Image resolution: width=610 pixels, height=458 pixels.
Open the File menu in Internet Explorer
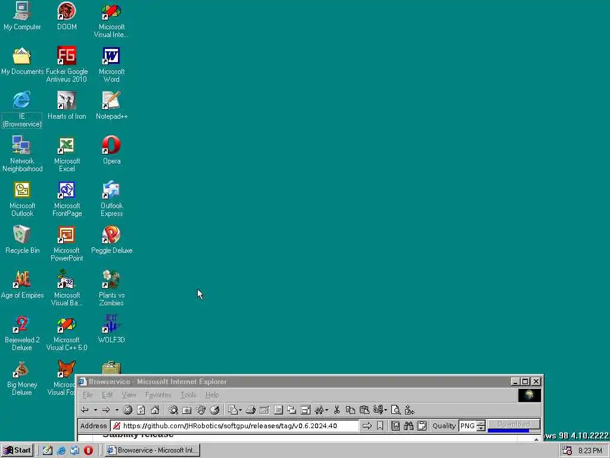tap(87, 395)
